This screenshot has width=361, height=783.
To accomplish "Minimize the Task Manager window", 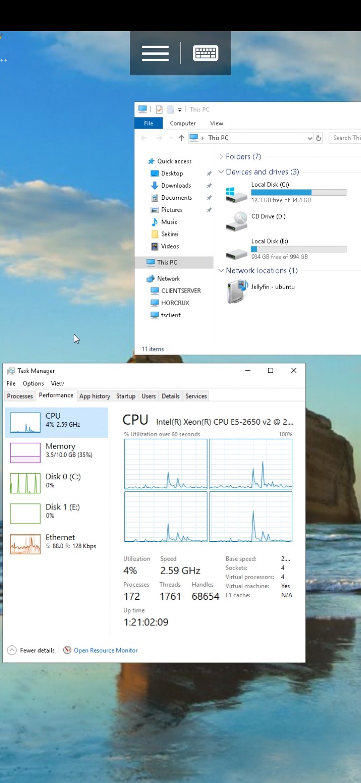I will [x=248, y=370].
